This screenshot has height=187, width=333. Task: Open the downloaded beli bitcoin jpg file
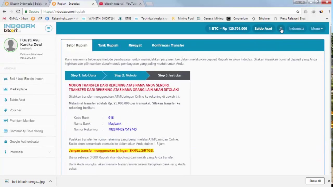pyautogui.click(x=25, y=182)
